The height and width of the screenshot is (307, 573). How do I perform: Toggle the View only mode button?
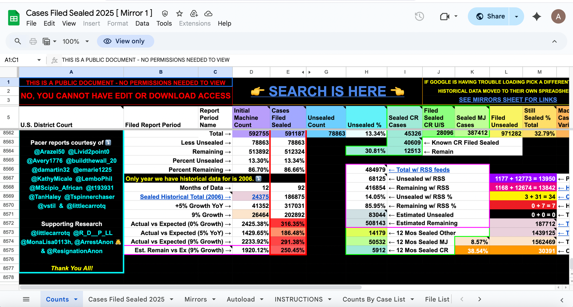point(125,41)
